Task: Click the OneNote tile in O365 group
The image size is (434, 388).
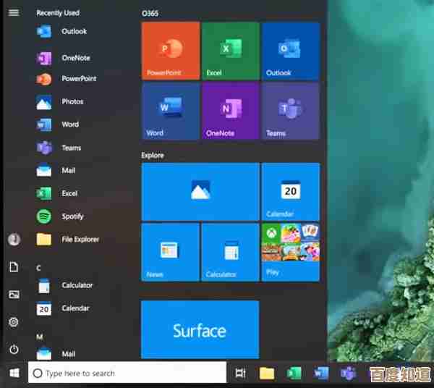Action: coord(231,111)
